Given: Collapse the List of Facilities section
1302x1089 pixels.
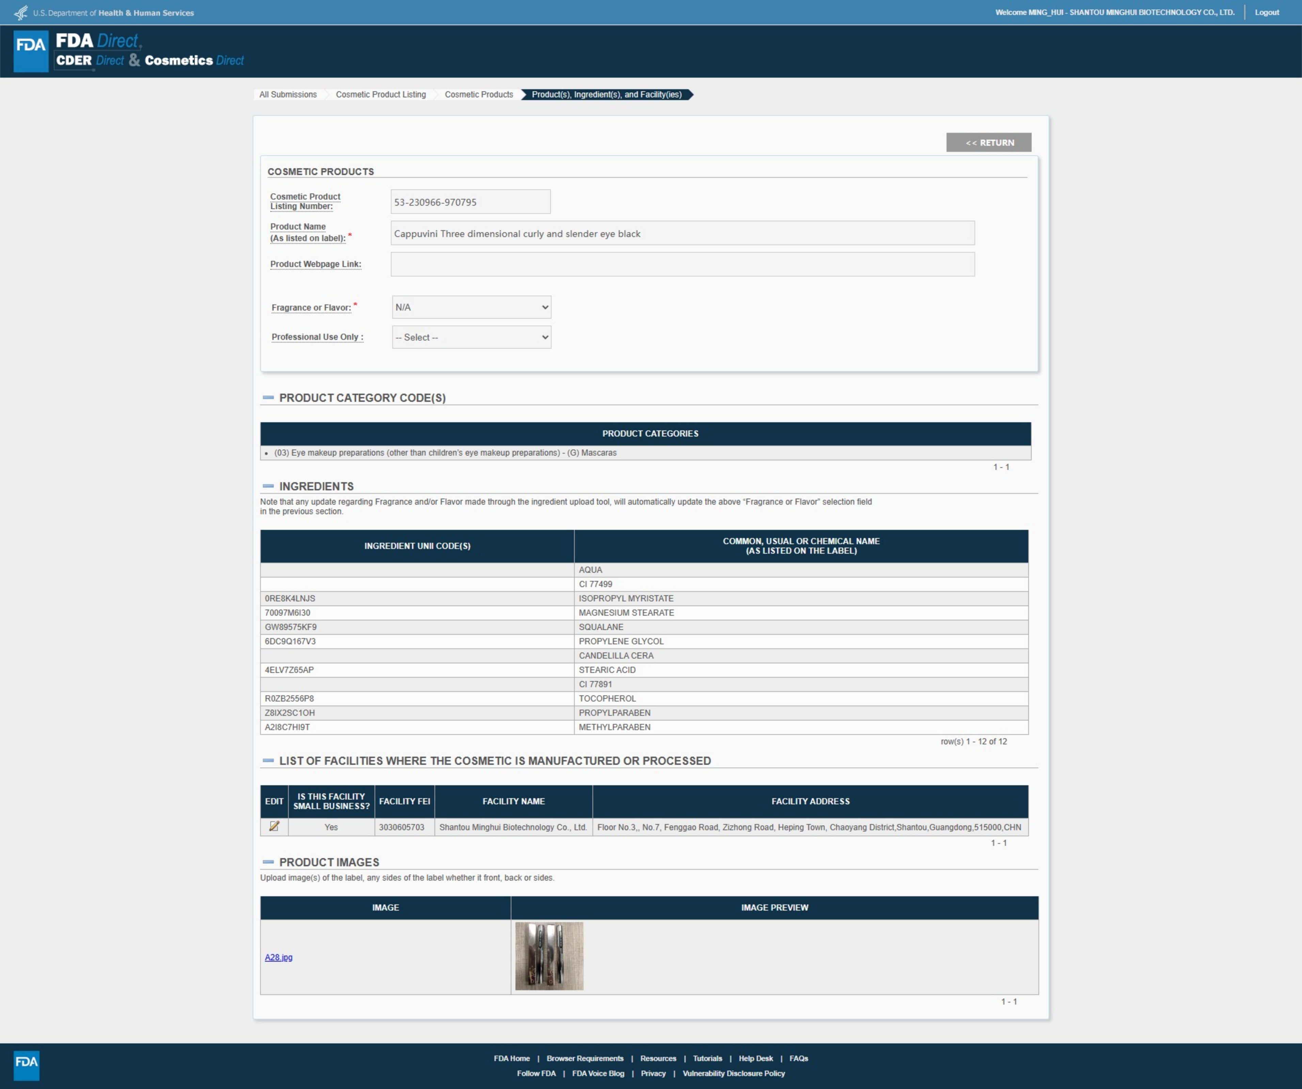Looking at the screenshot, I should (268, 760).
